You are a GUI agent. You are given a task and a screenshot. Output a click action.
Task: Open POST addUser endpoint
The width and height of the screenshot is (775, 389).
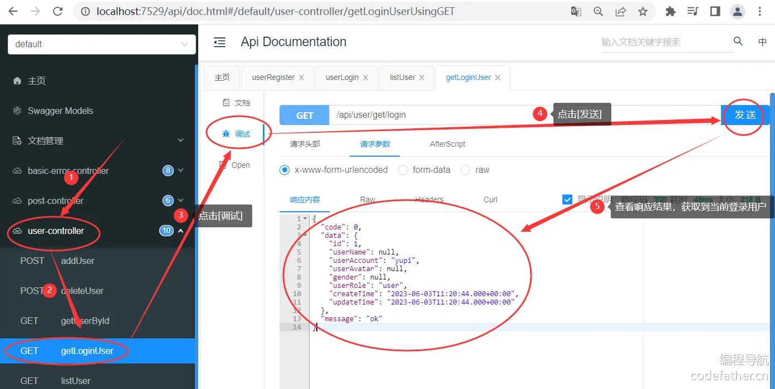(97, 261)
